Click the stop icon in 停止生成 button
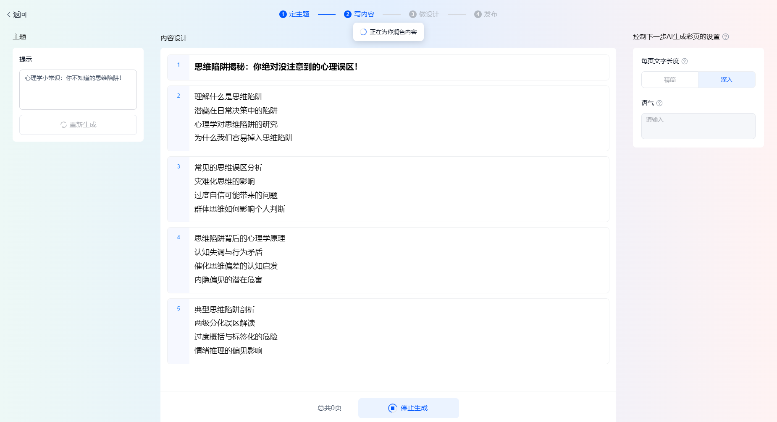Image resolution: width=777 pixels, height=422 pixels. (392, 408)
